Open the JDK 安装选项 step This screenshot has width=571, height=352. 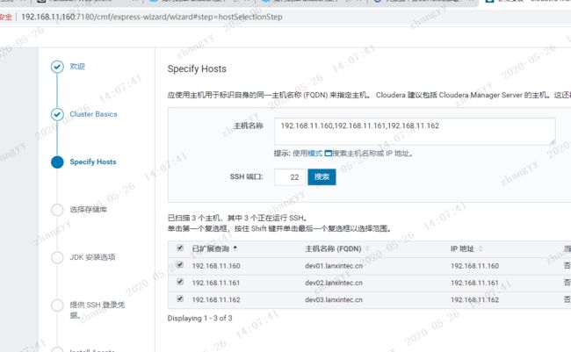(x=92, y=257)
